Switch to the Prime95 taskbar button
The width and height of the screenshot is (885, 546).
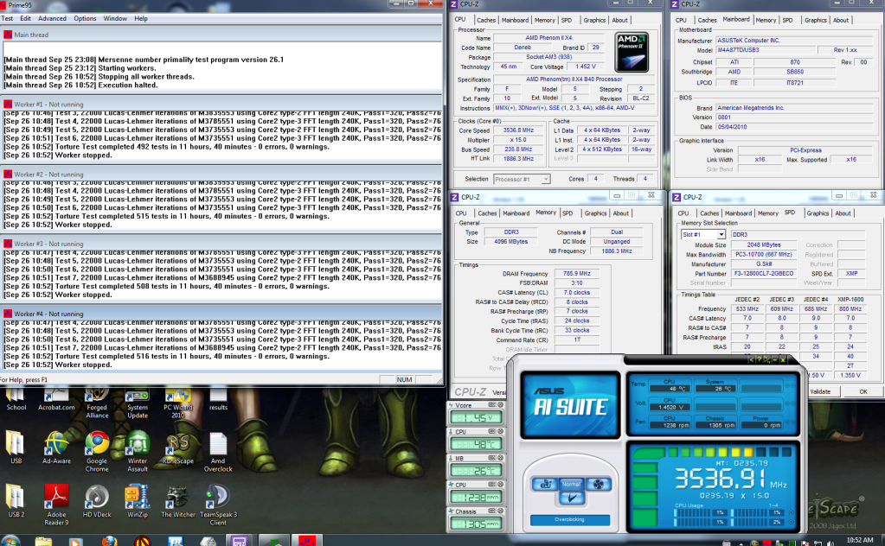click(307, 541)
